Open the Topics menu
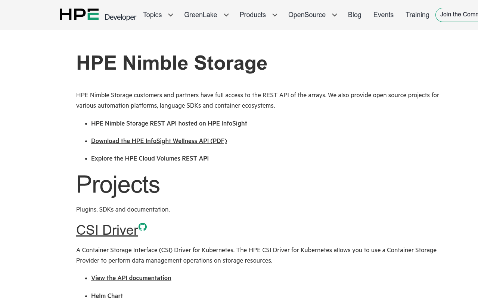The height and width of the screenshot is (298, 478). click(152, 15)
